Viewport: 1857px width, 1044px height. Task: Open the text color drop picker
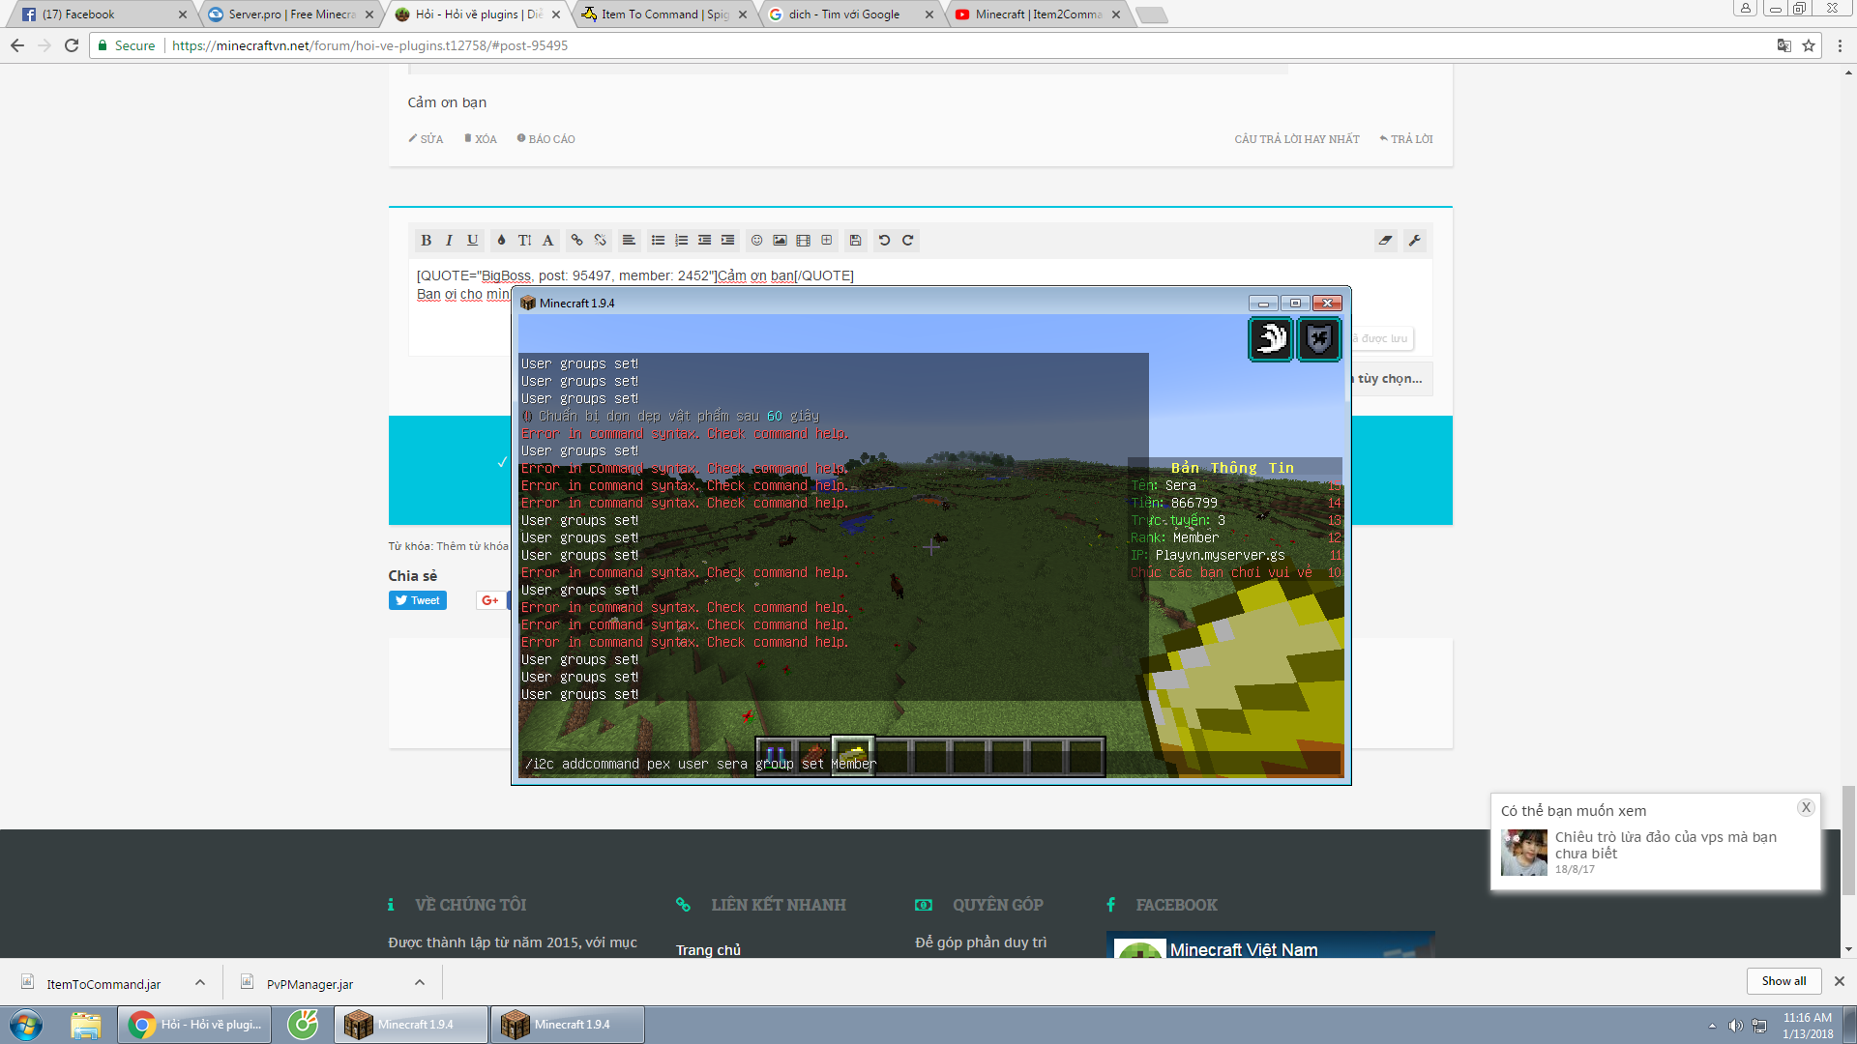point(501,241)
